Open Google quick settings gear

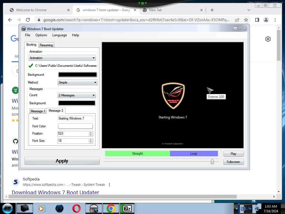tap(268, 39)
